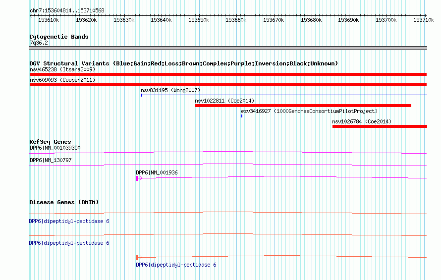Screen dimensions: 441x280
Task: Select the esv3416927 small blue variant marker
Action: (242, 116)
